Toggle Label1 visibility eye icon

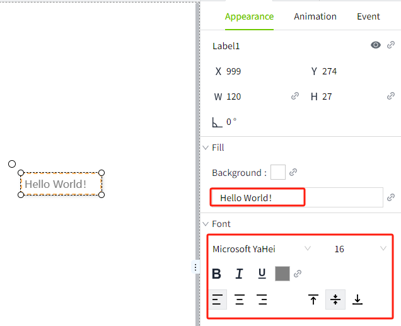(376, 45)
